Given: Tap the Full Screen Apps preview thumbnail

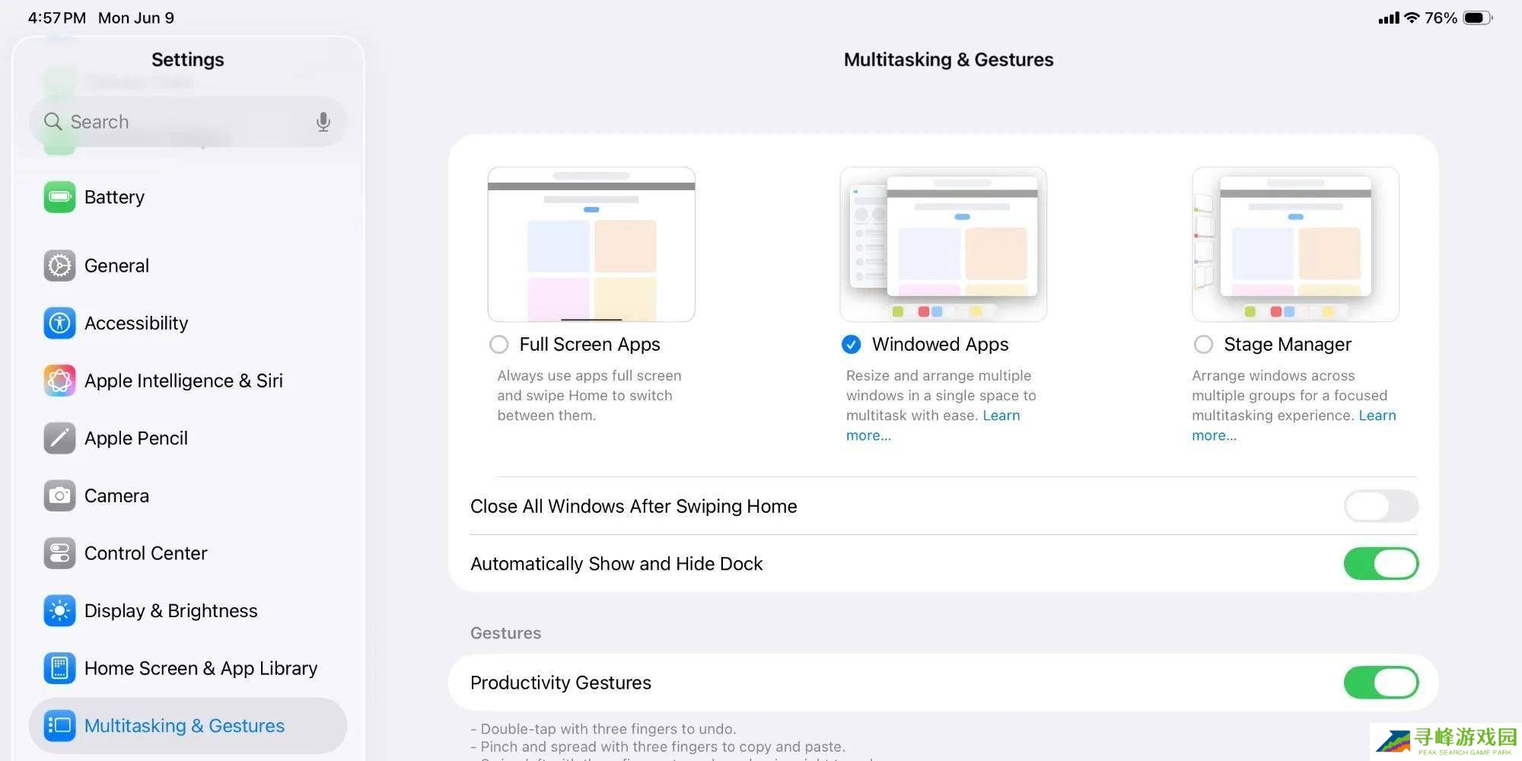Looking at the screenshot, I should pos(591,244).
